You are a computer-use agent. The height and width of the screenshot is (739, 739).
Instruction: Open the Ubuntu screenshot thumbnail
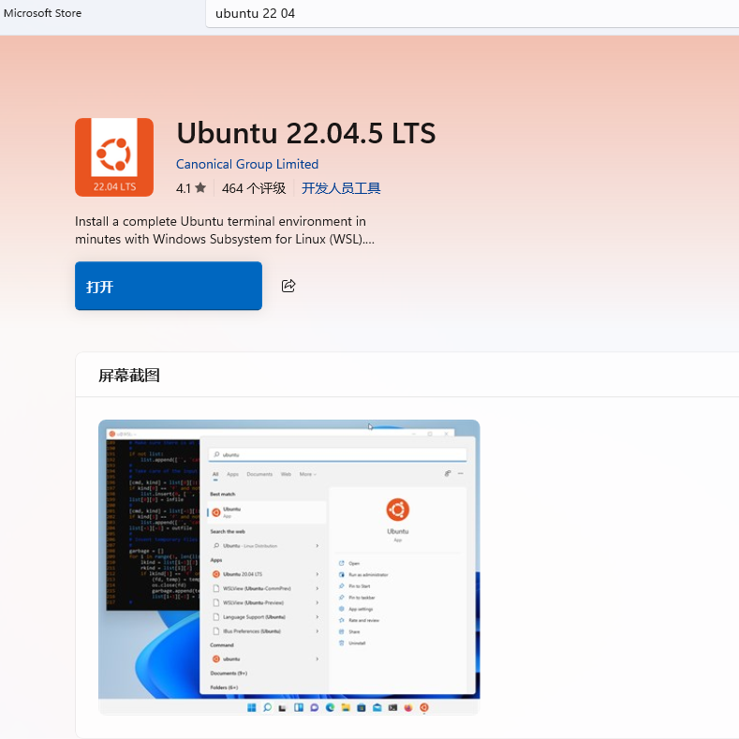pos(288,567)
